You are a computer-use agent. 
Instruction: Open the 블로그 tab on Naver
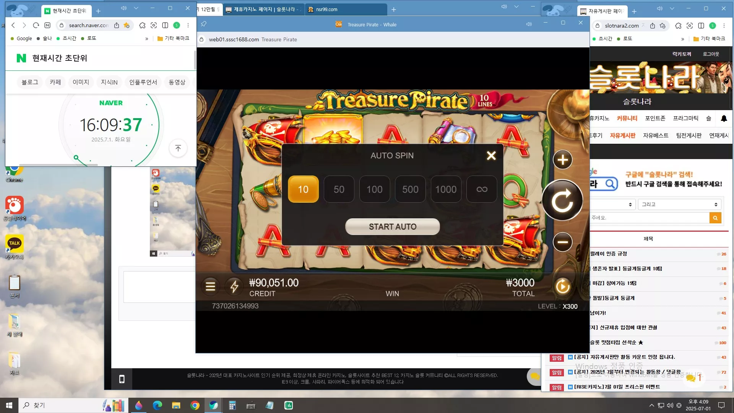click(30, 82)
